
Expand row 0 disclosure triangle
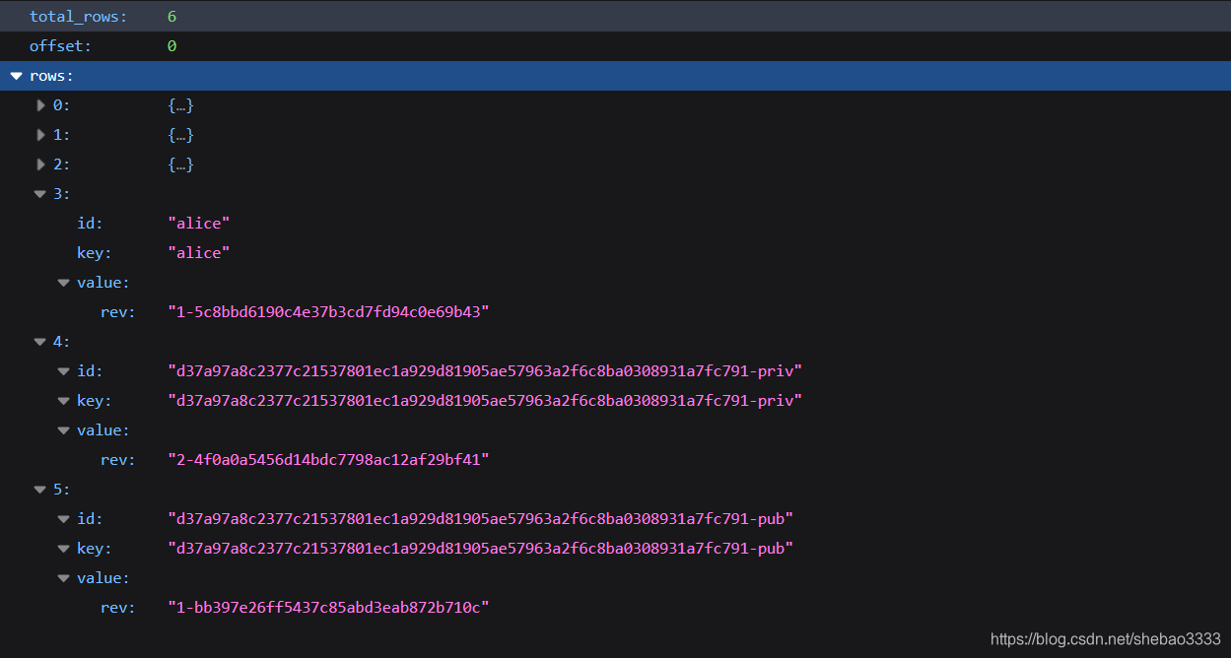point(40,105)
